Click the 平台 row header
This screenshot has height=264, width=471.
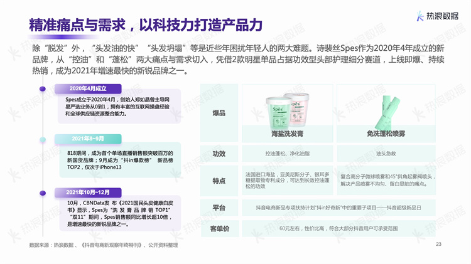[219, 208]
